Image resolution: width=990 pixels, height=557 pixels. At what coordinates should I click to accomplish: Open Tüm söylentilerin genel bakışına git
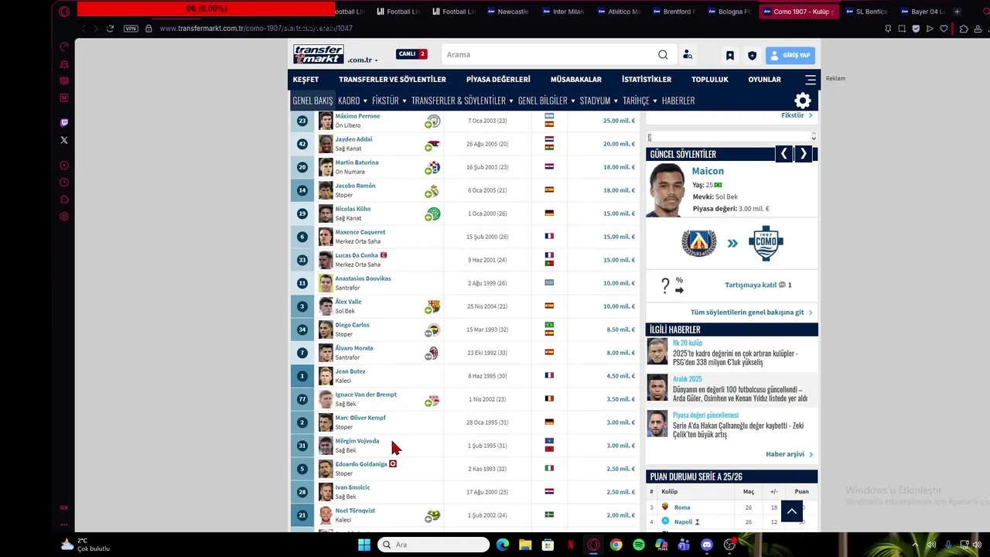747,313
